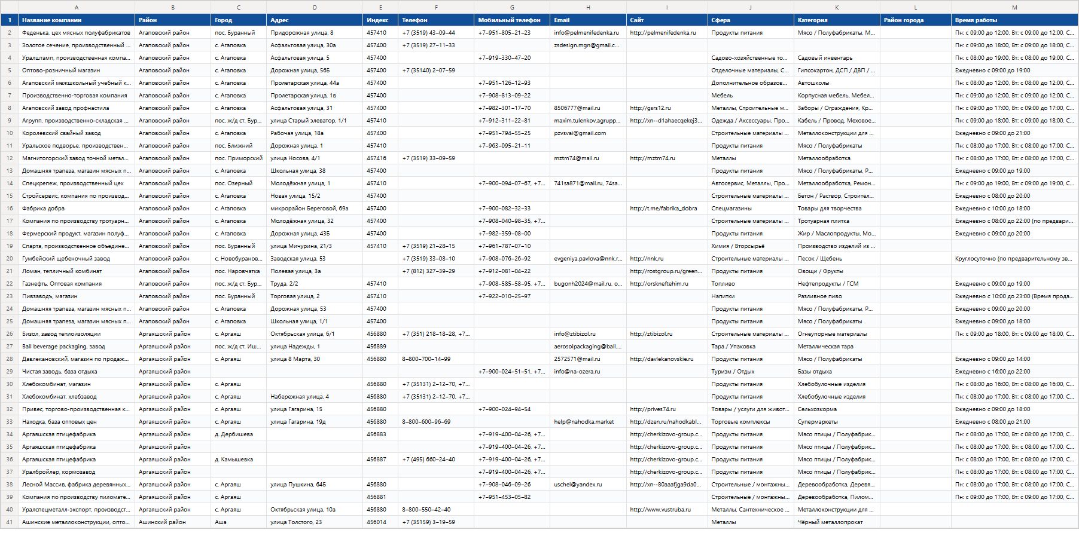Select the address "улица Носова, 4/1"

tap(315, 158)
